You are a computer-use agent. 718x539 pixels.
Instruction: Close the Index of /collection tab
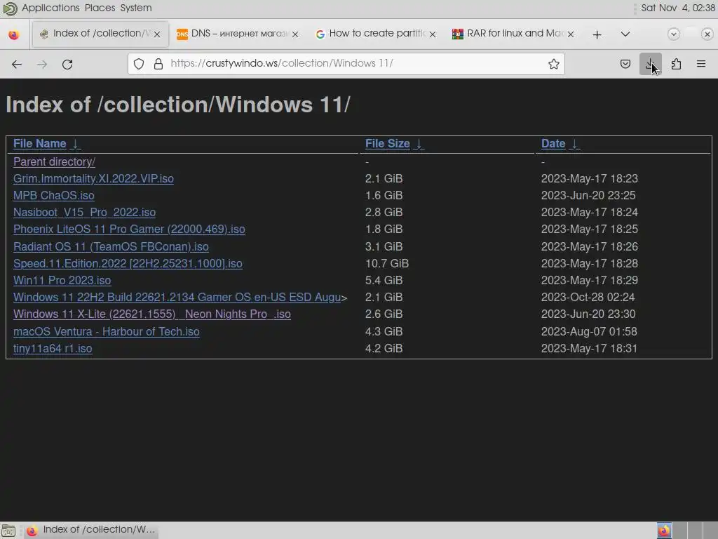(x=157, y=34)
